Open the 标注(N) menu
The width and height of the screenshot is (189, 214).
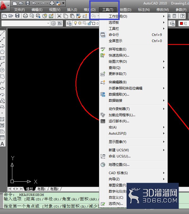point(144,10)
